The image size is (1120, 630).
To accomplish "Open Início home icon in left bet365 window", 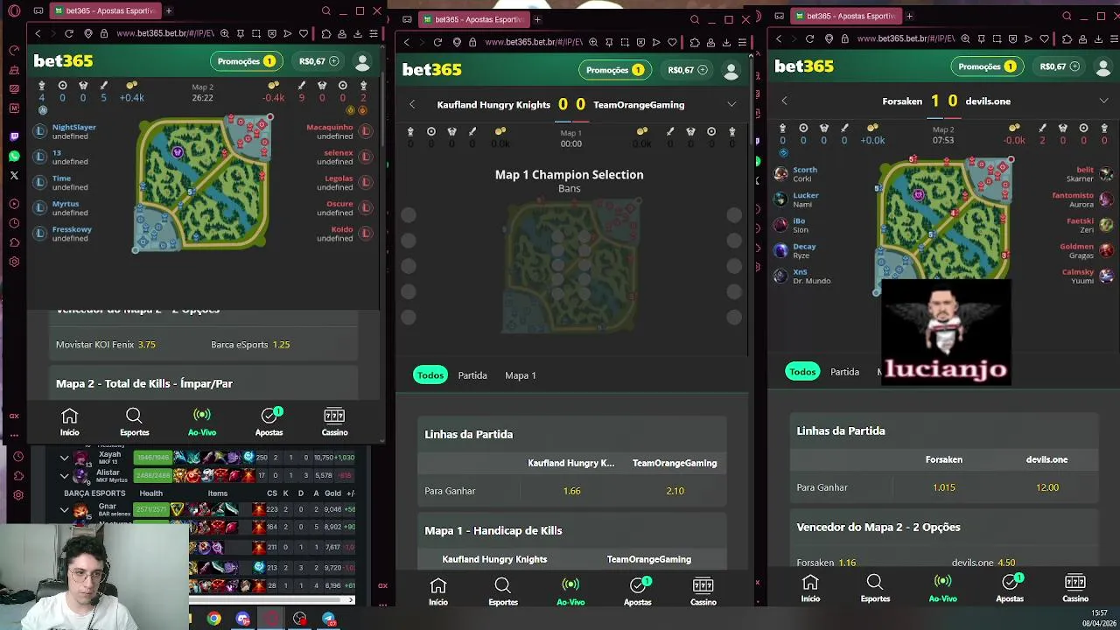I will tap(69, 422).
